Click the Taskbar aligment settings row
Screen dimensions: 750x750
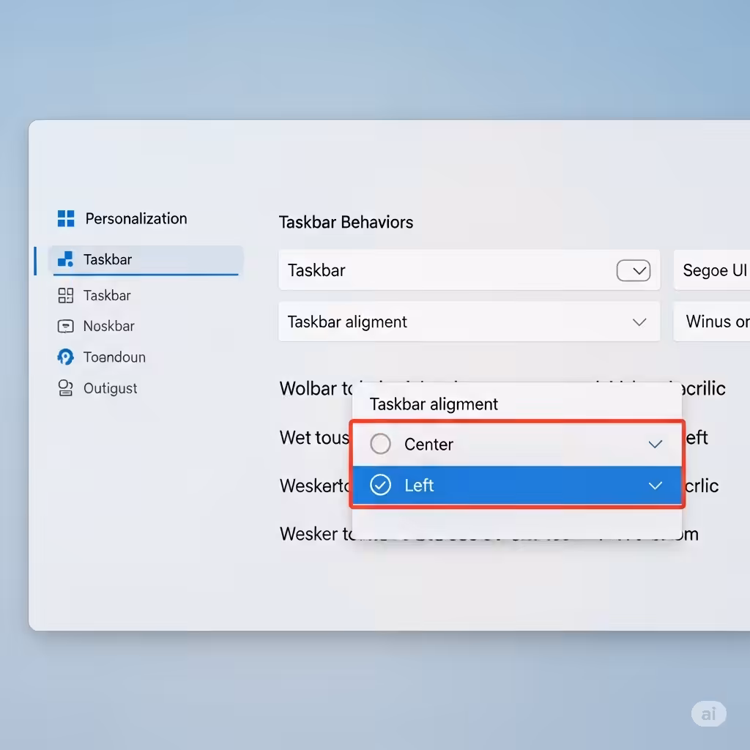469,322
